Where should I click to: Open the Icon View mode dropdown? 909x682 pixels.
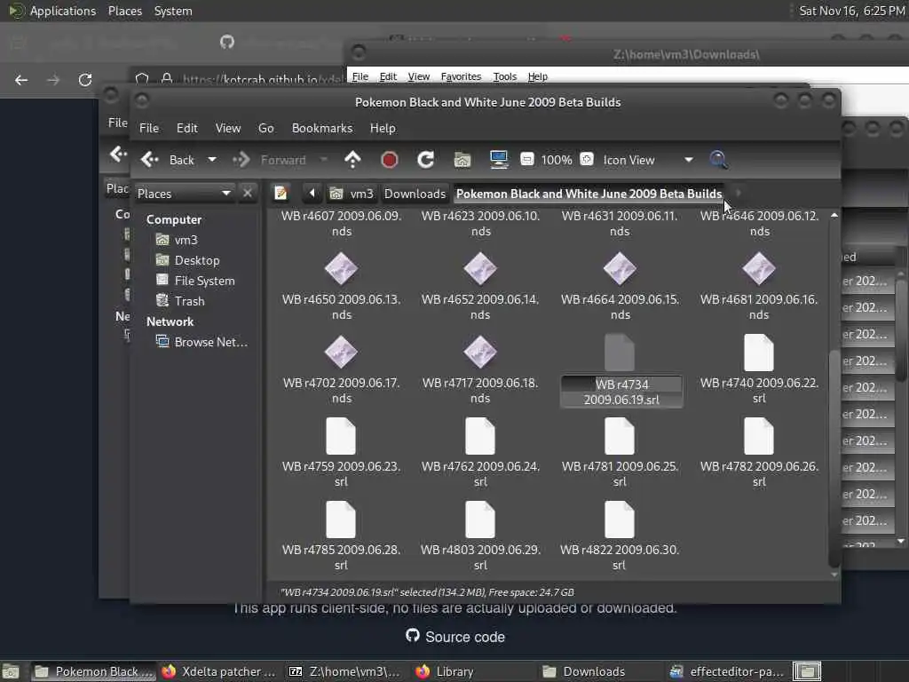pyautogui.click(x=646, y=160)
